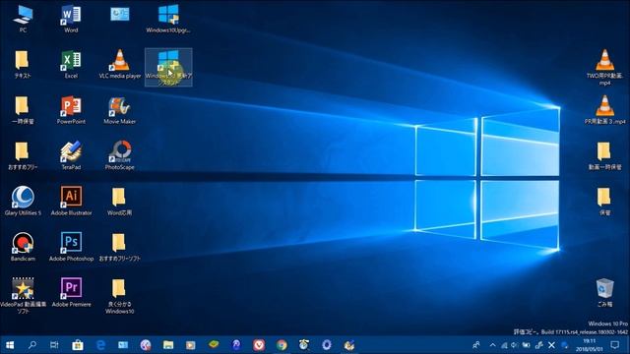Launch the Bandicam shortcut
Screen dimensions: 630x354
(23, 247)
